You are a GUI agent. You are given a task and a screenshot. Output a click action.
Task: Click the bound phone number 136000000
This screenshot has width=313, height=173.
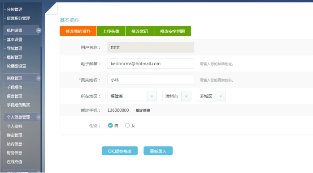[118, 110]
